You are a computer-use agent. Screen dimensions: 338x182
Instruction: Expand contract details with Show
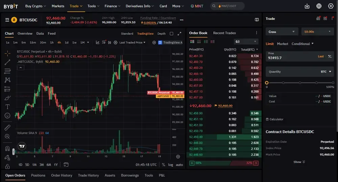(299, 162)
